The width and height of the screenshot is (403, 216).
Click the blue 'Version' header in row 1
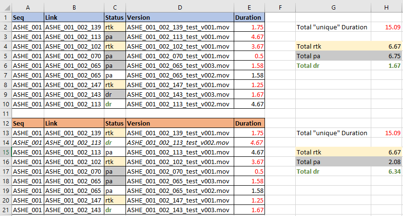(x=180, y=17)
